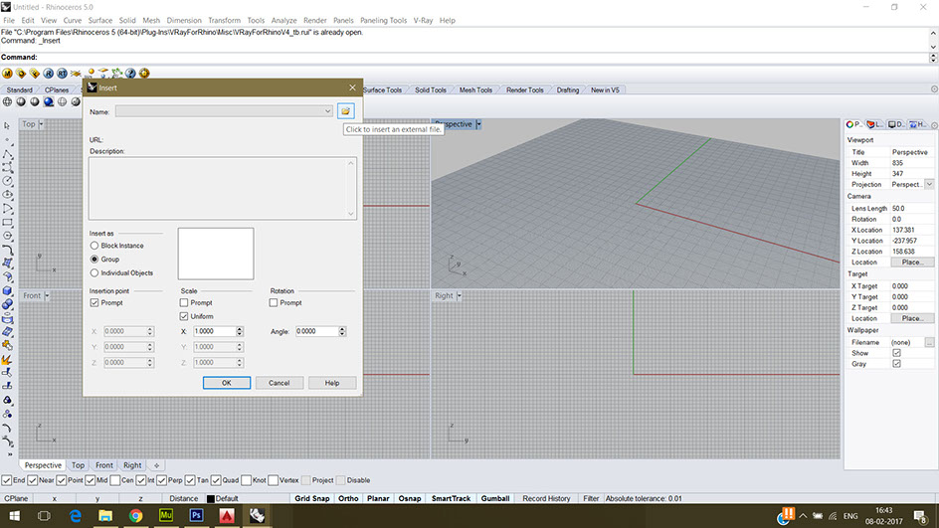Viewport: 939px width, 528px height.
Task: Open the Perspective viewport title dropdown arrow
Action: 478,124
